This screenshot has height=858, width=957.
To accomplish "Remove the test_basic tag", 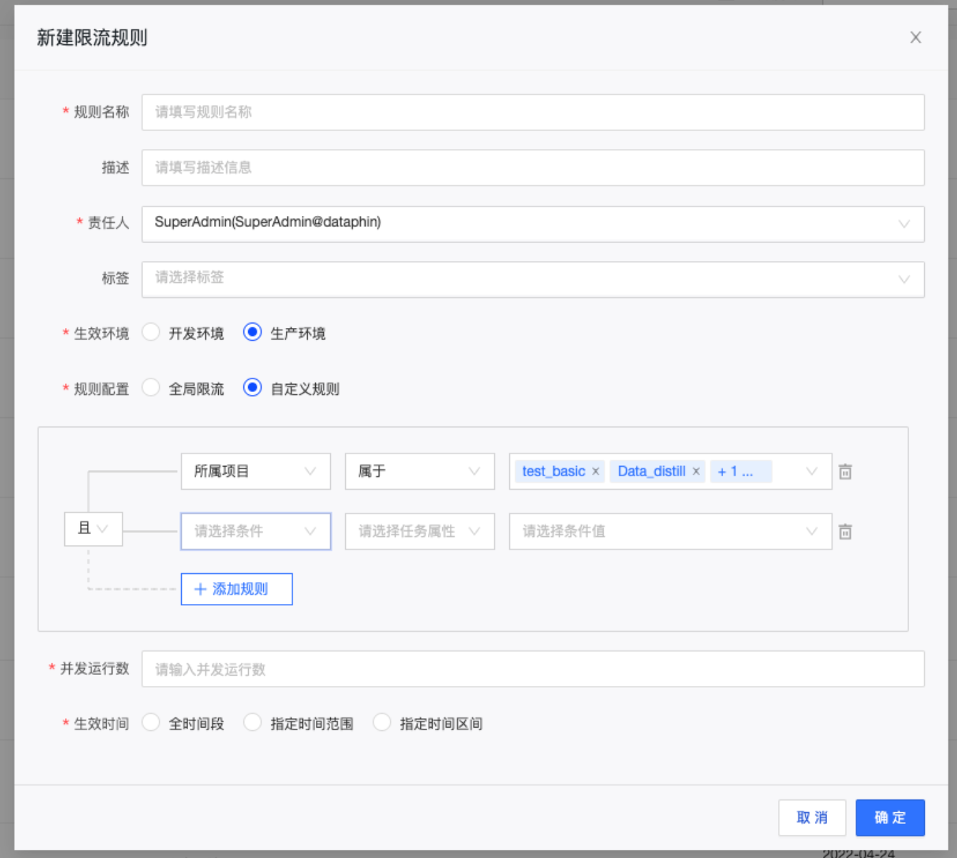I will tap(595, 471).
